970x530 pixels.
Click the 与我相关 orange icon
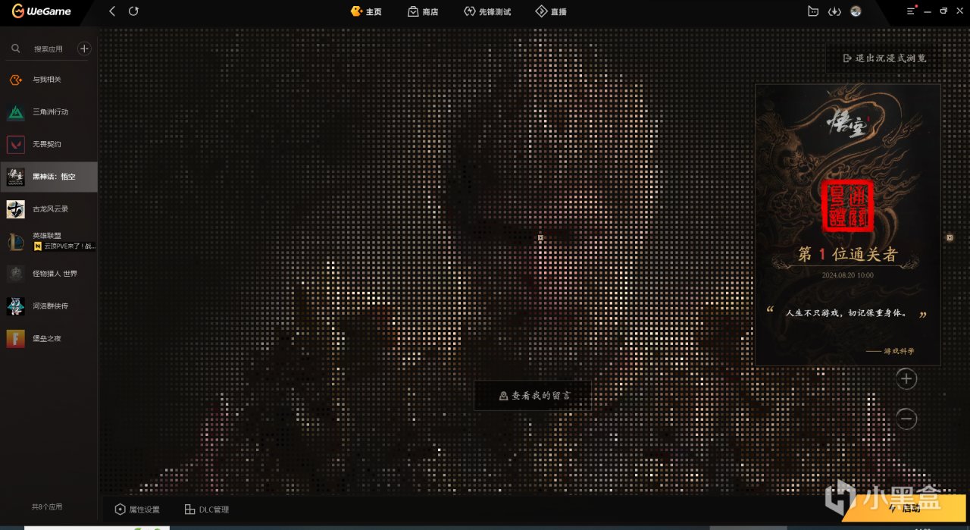click(x=16, y=80)
